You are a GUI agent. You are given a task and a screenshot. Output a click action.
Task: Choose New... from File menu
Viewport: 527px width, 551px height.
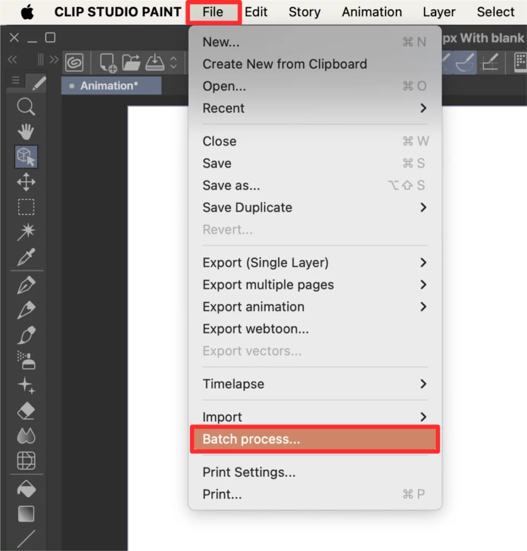tap(315, 42)
